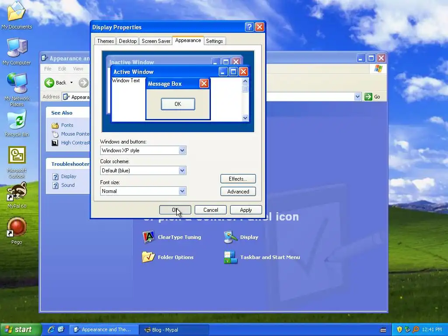Click the security shield tray icon

tap(399, 329)
